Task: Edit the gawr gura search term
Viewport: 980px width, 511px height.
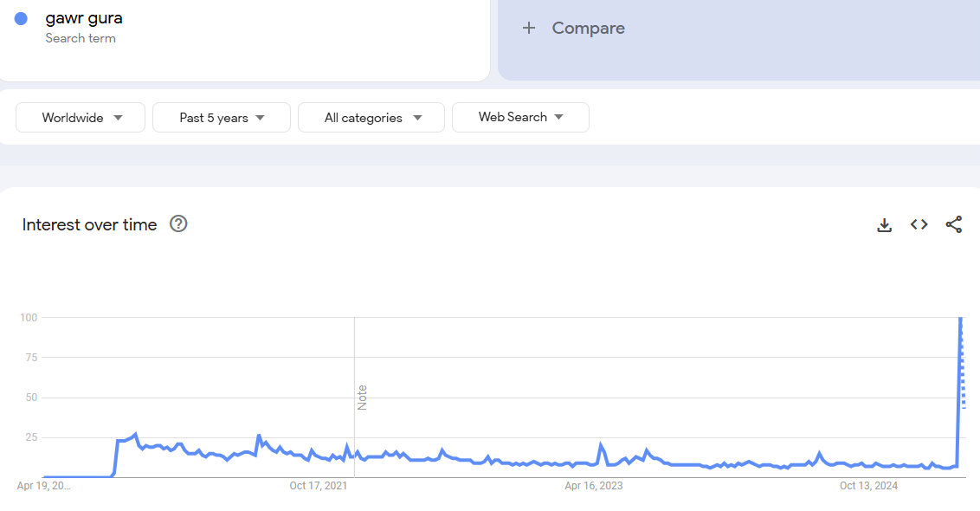Action: [x=84, y=18]
